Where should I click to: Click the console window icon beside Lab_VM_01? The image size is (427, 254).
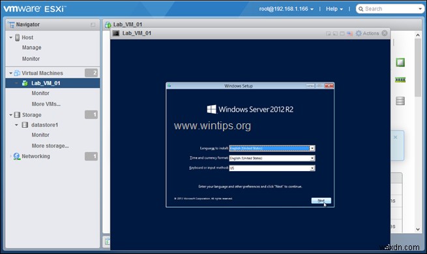pyautogui.click(x=116, y=33)
